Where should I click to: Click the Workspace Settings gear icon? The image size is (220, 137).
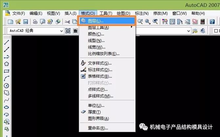(x=68, y=31)
